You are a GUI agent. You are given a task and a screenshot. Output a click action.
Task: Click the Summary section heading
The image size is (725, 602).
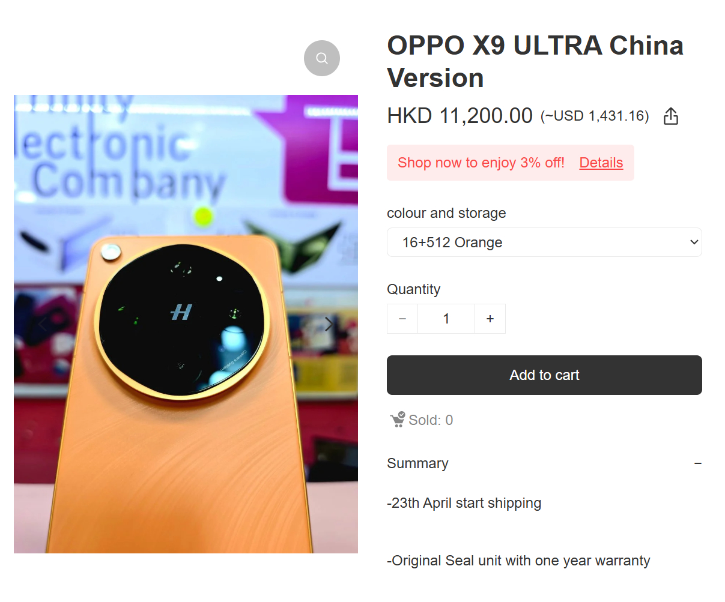point(417,463)
